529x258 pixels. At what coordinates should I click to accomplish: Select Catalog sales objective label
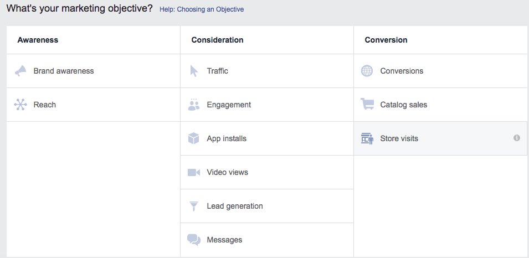403,105
